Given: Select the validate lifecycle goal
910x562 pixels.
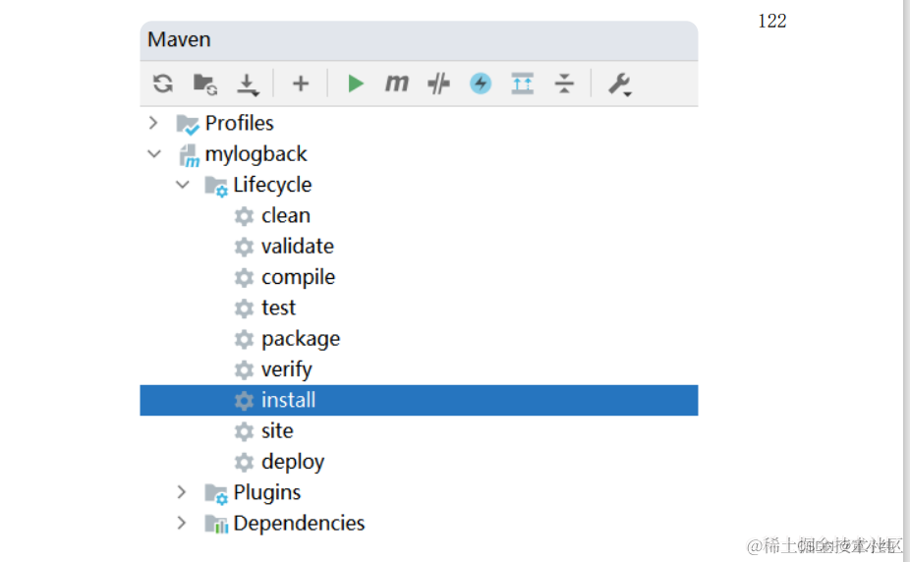Looking at the screenshot, I should click(x=298, y=247).
